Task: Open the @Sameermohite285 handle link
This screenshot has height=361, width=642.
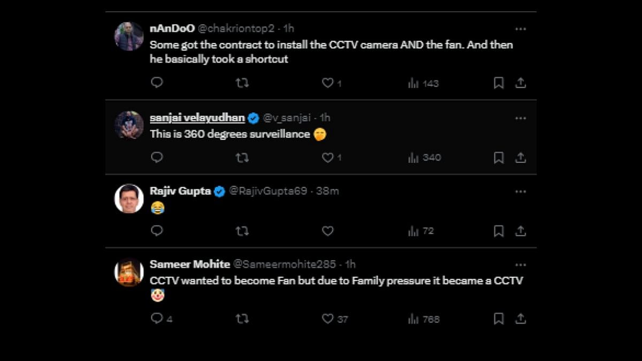Action: coord(285,264)
